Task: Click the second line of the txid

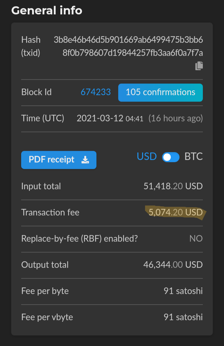Action: coord(133,53)
